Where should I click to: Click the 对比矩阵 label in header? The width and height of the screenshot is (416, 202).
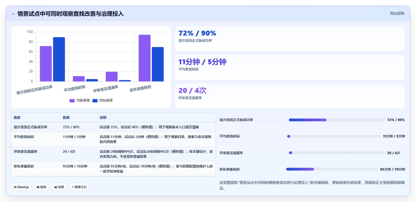click(397, 13)
